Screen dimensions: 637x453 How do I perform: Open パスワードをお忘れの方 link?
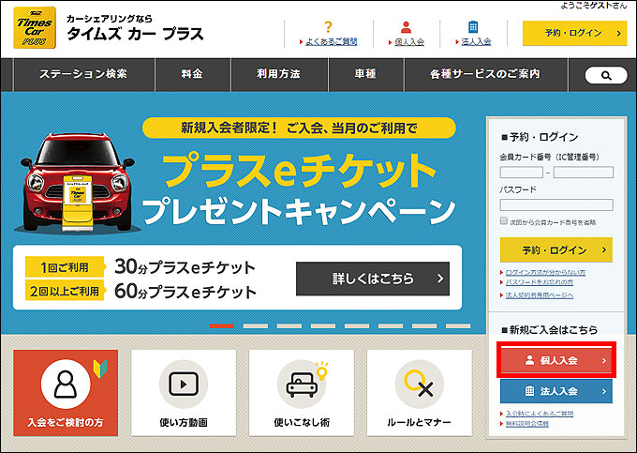pyautogui.click(x=540, y=281)
